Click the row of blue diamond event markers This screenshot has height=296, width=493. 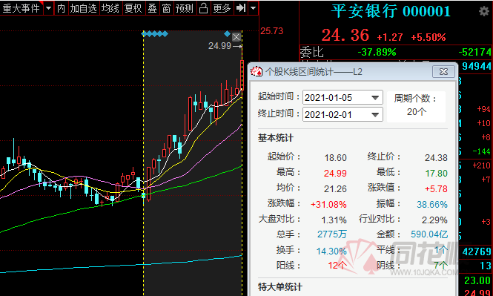(x=155, y=33)
